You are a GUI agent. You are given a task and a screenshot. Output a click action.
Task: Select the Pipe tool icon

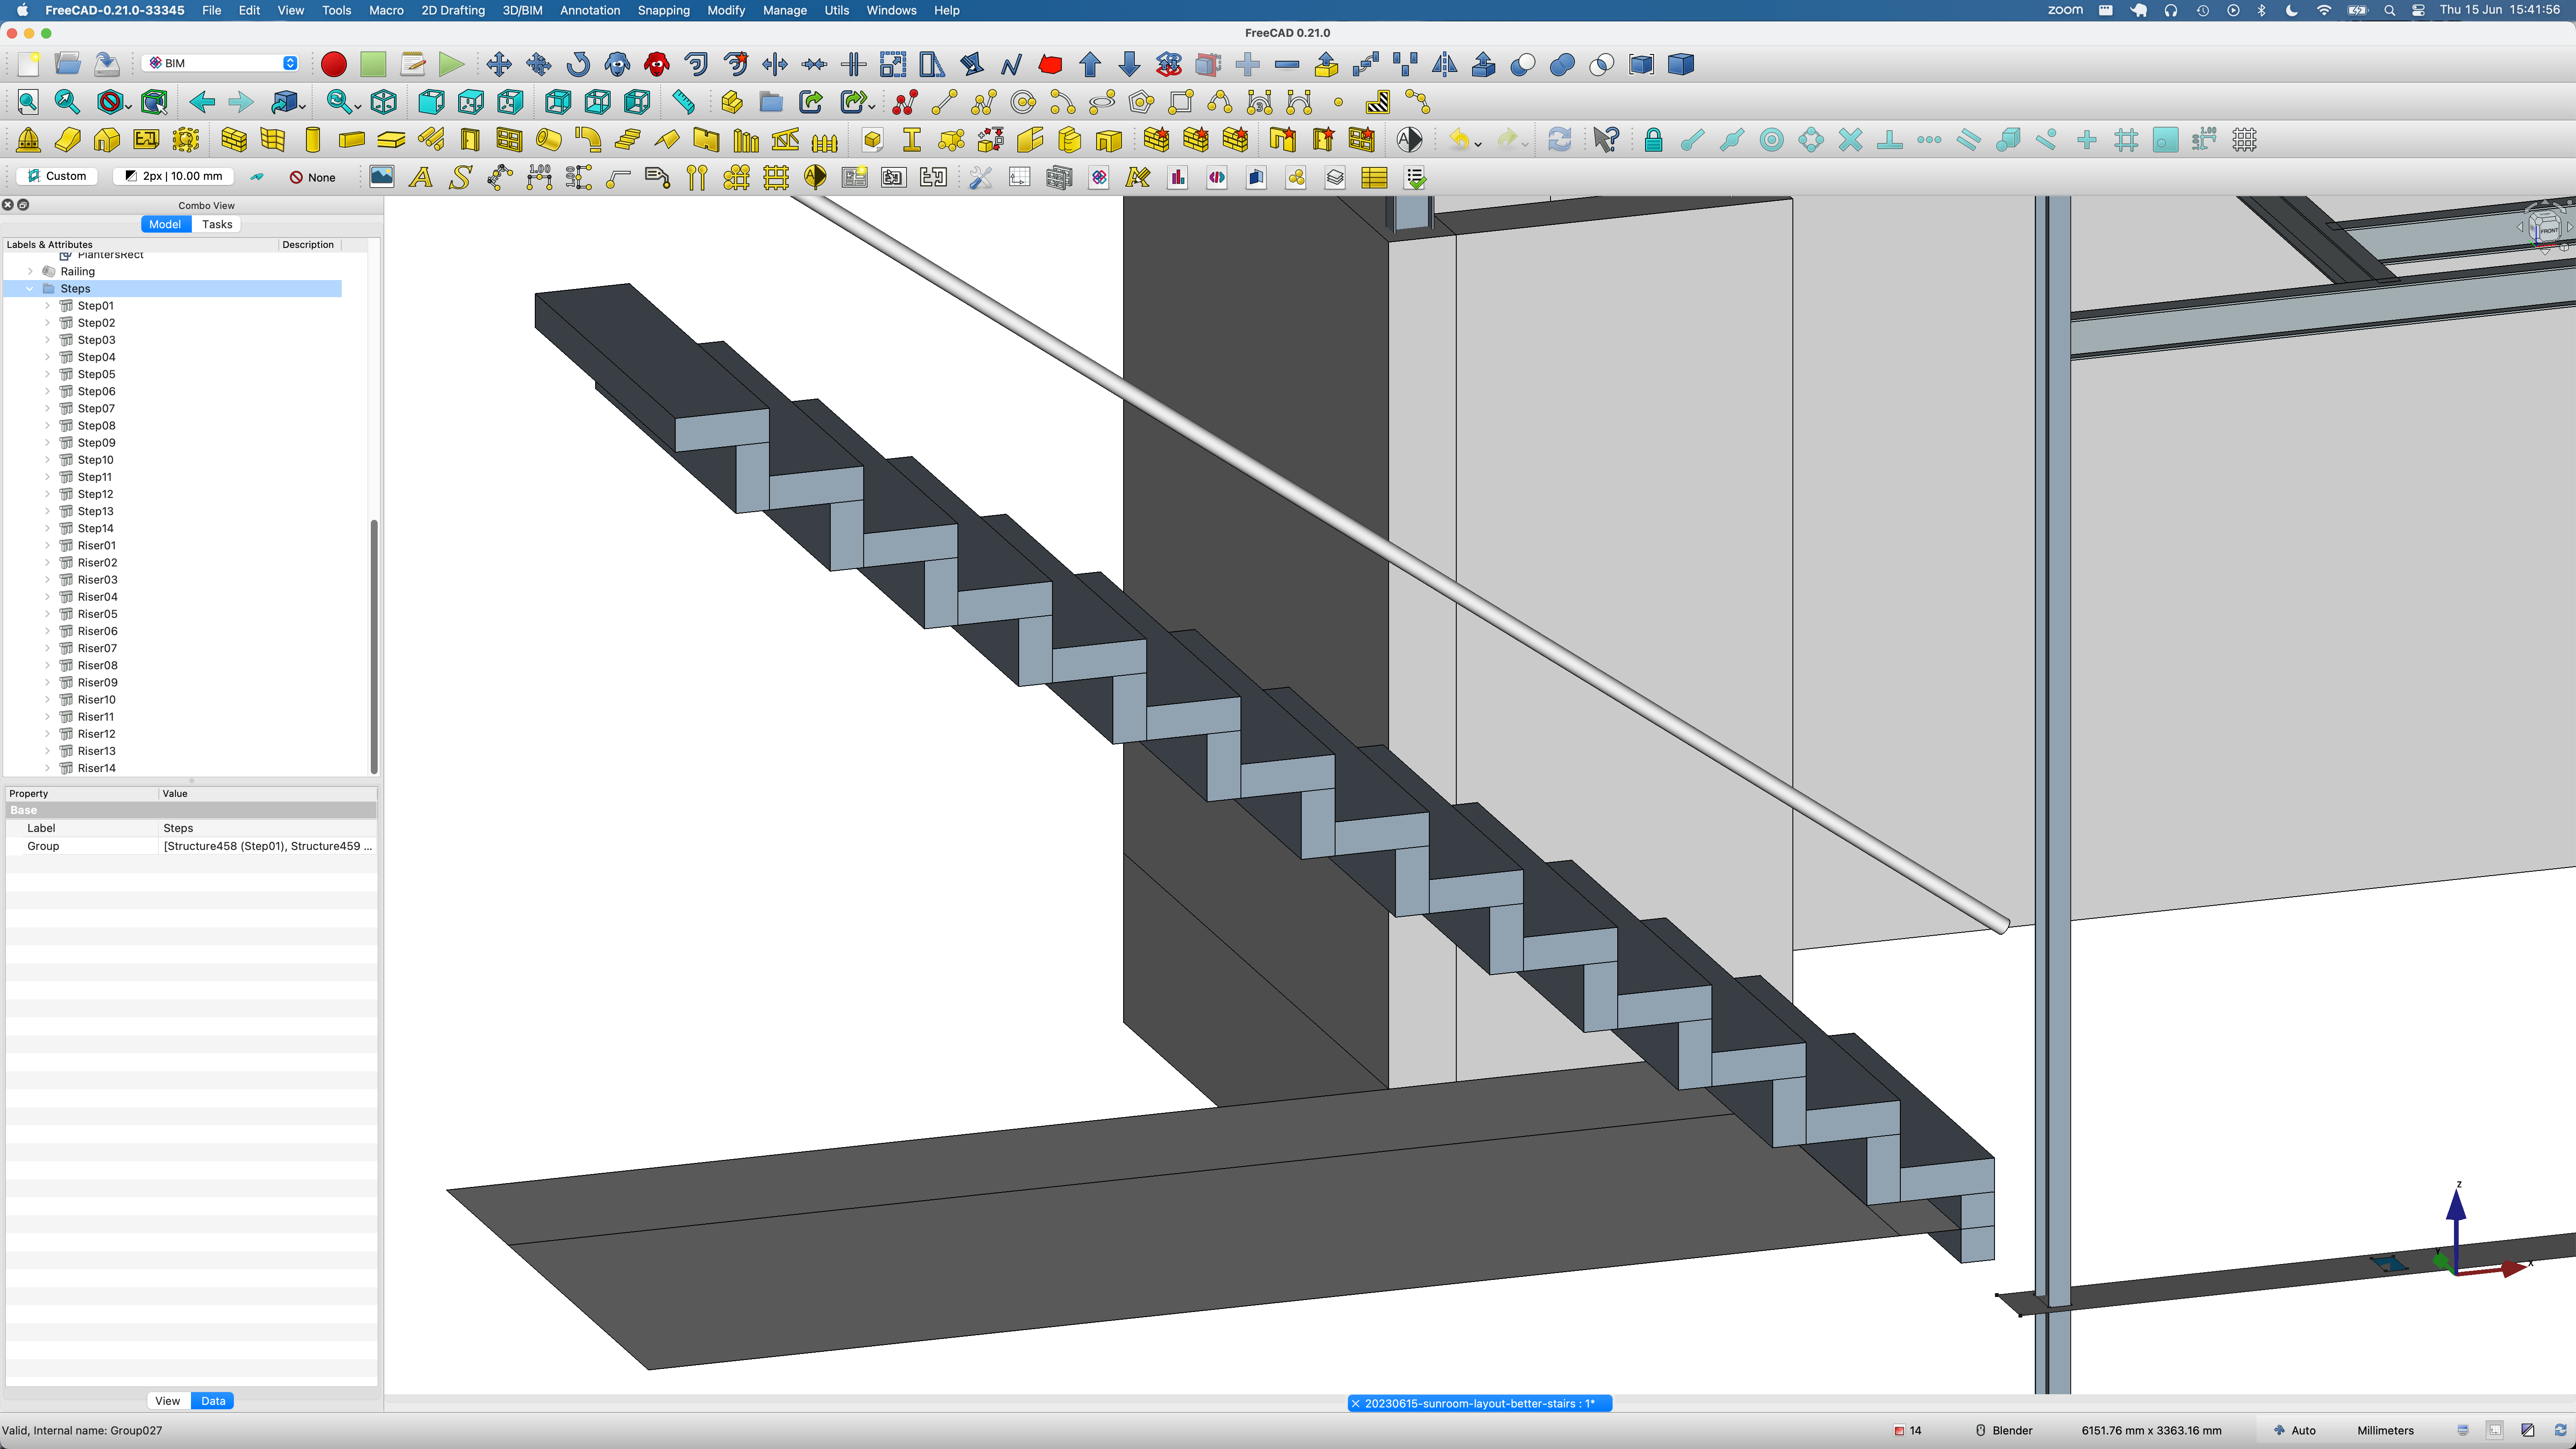click(549, 140)
